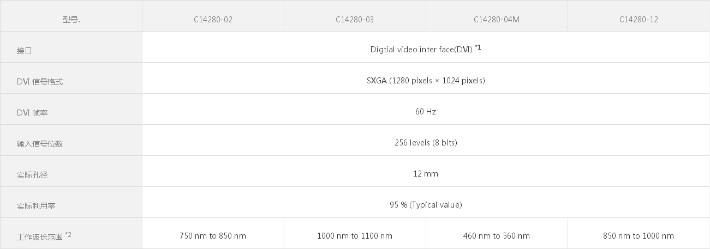This screenshot has height=249, width=710.
Task: Click the 输入信号位数 row label
Action: click(40, 144)
